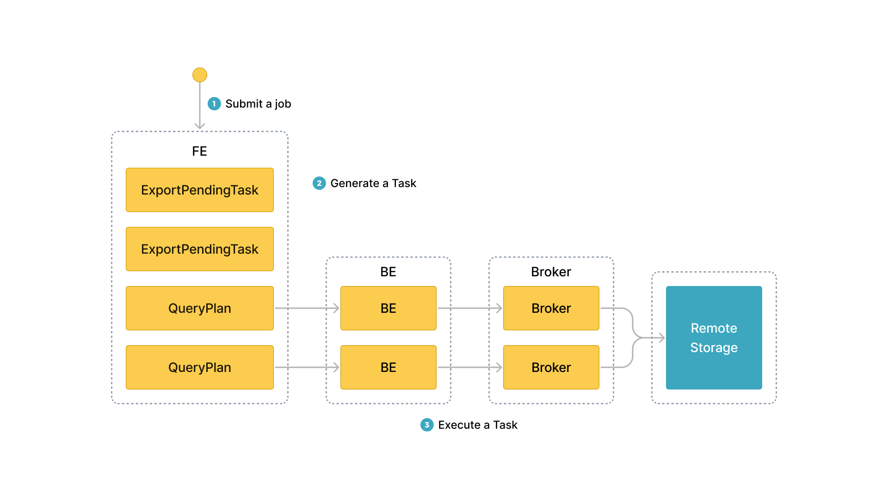Click the lower QueryPlan block
This screenshot has height=499, width=888.
click(x=200, y=367)
